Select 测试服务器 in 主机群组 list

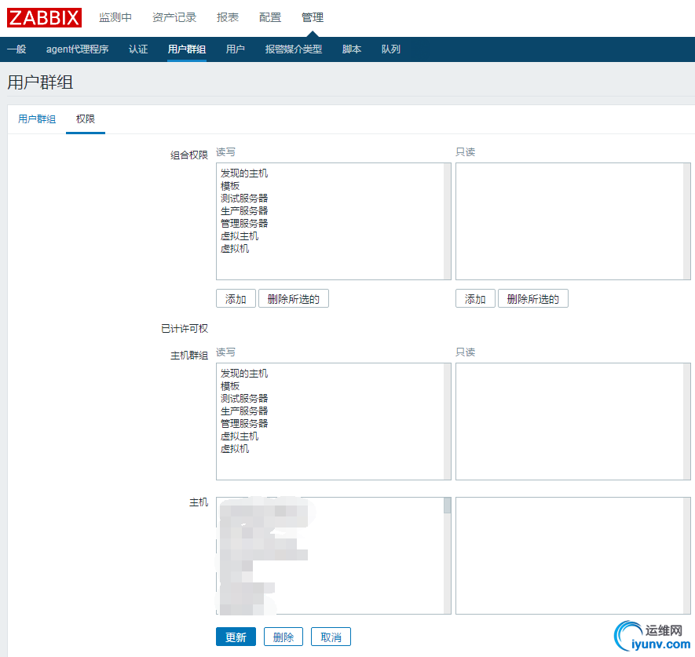pos(244,399)
